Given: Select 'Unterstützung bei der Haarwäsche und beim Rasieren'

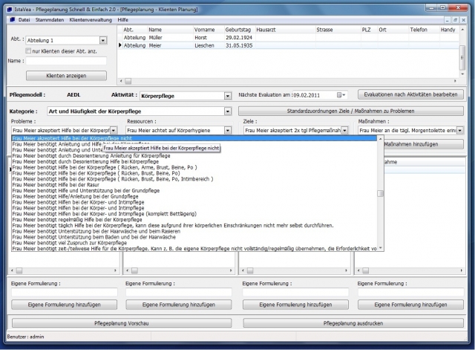Looking at the screenshot, I should [194, 231].
